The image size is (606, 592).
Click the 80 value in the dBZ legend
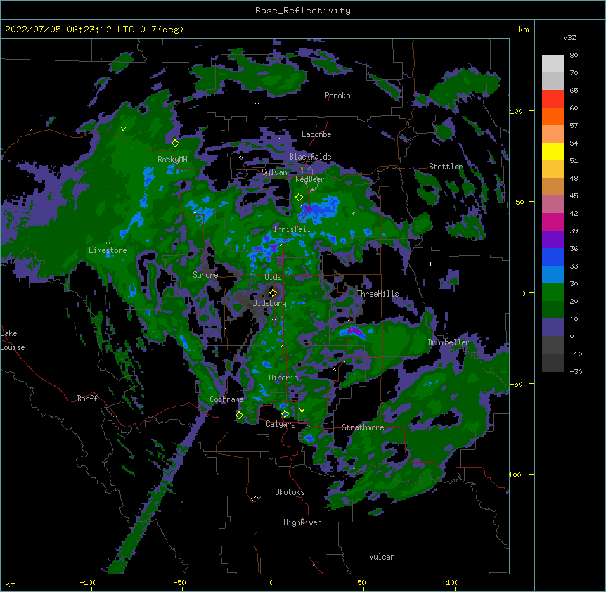point(574,56)
